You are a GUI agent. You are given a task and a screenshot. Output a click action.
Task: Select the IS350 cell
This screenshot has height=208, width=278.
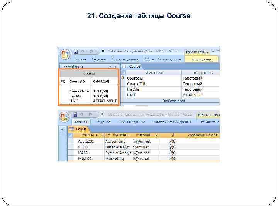click(83, 147)
